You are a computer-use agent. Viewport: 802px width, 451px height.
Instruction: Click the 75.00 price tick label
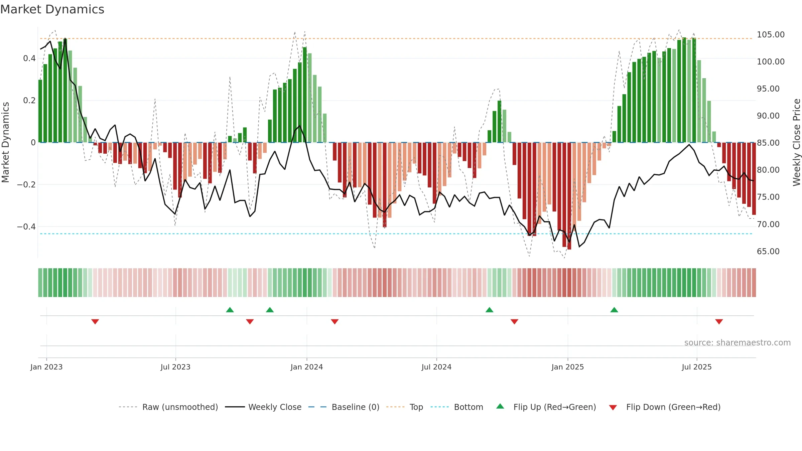[x=768, y=197]
